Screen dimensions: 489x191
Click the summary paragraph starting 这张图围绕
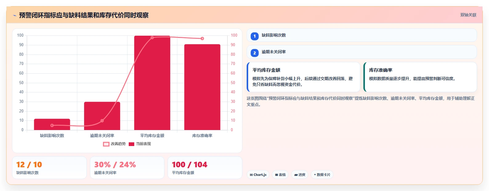[361, 101]
